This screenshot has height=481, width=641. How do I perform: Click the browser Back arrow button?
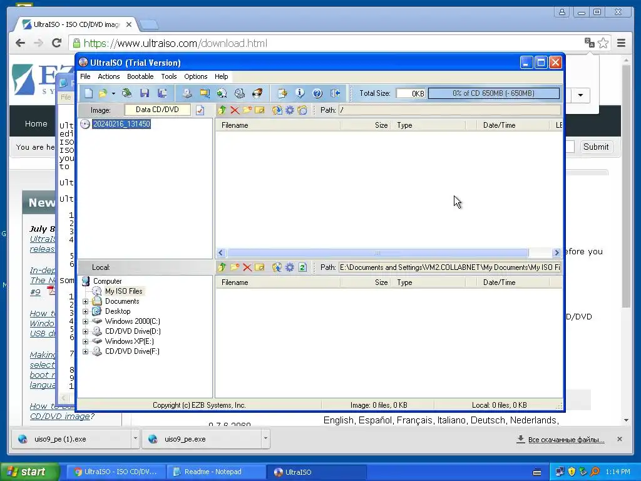click(x=20, y=43)
